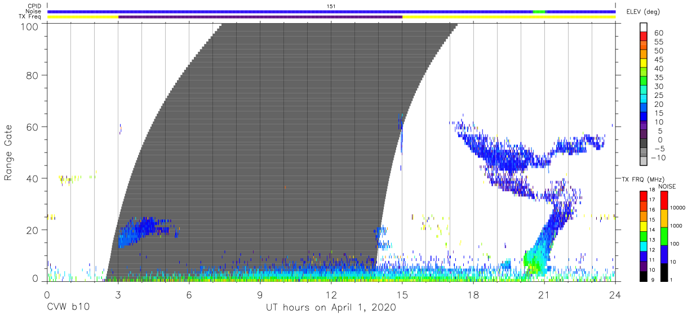Select the green segment in the Noise bar
The width and height of the screenshot is (692, 319).
[539, 11]
